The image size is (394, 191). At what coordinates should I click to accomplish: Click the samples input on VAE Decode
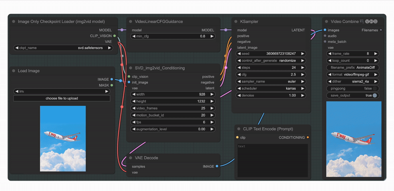138,166
